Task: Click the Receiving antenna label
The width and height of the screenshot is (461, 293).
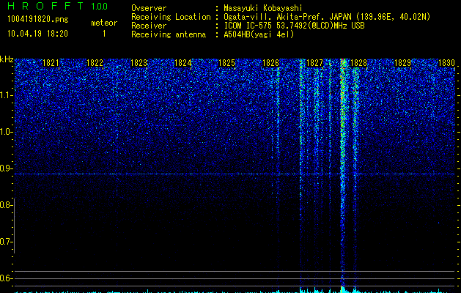Action: pos(169,34)
